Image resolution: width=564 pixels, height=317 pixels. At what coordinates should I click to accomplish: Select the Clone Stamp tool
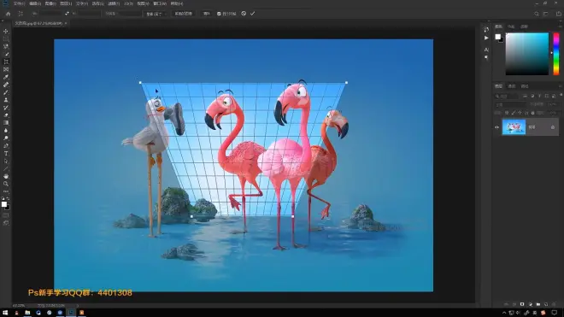pos(6,100)
